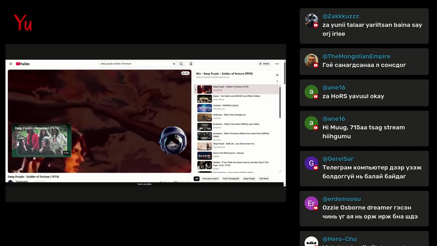Click the Create button
The image size is (437, 246).
coord(264,64)
